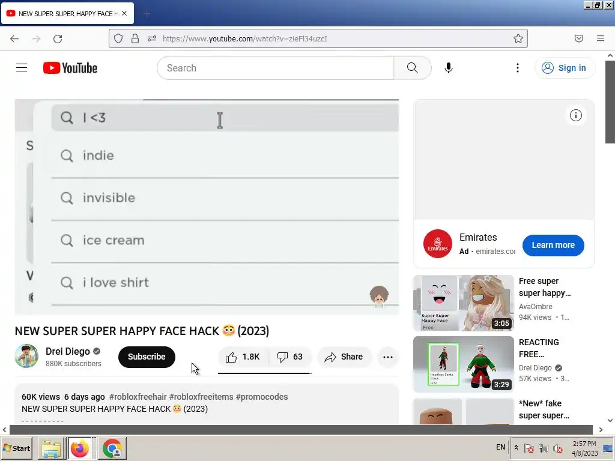This screenshot has width=615, height=461.
Task: Reload the page with the refresh icon
Action: 58,38
